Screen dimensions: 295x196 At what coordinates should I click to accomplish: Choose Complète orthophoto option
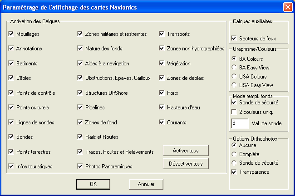tap(234, 154)
